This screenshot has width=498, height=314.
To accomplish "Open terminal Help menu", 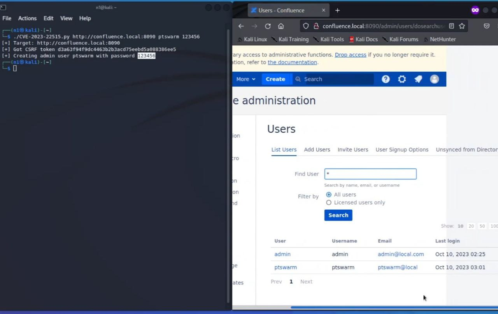I will (x=85, y=18).
